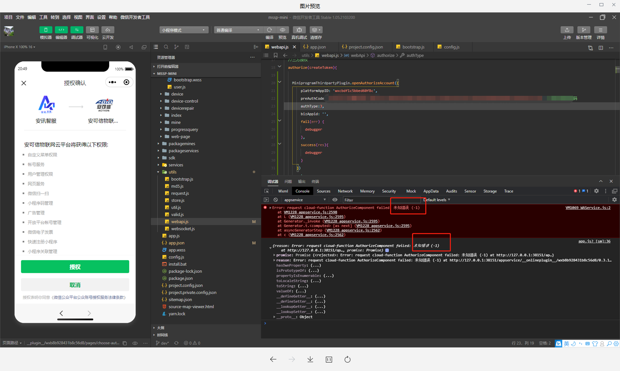Open real-device debugging (真机调试)
Viewport: 620px width, 371px height.
299,30
